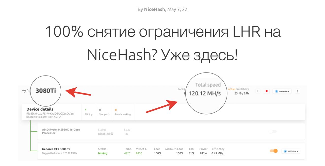Click the MemCtrl Load 100% value
The width and height of the screenshot is (325, 166).
180,153
